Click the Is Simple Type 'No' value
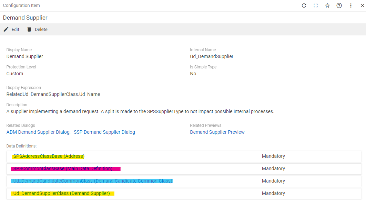This screenshot has height=208, width=366. 193,74
